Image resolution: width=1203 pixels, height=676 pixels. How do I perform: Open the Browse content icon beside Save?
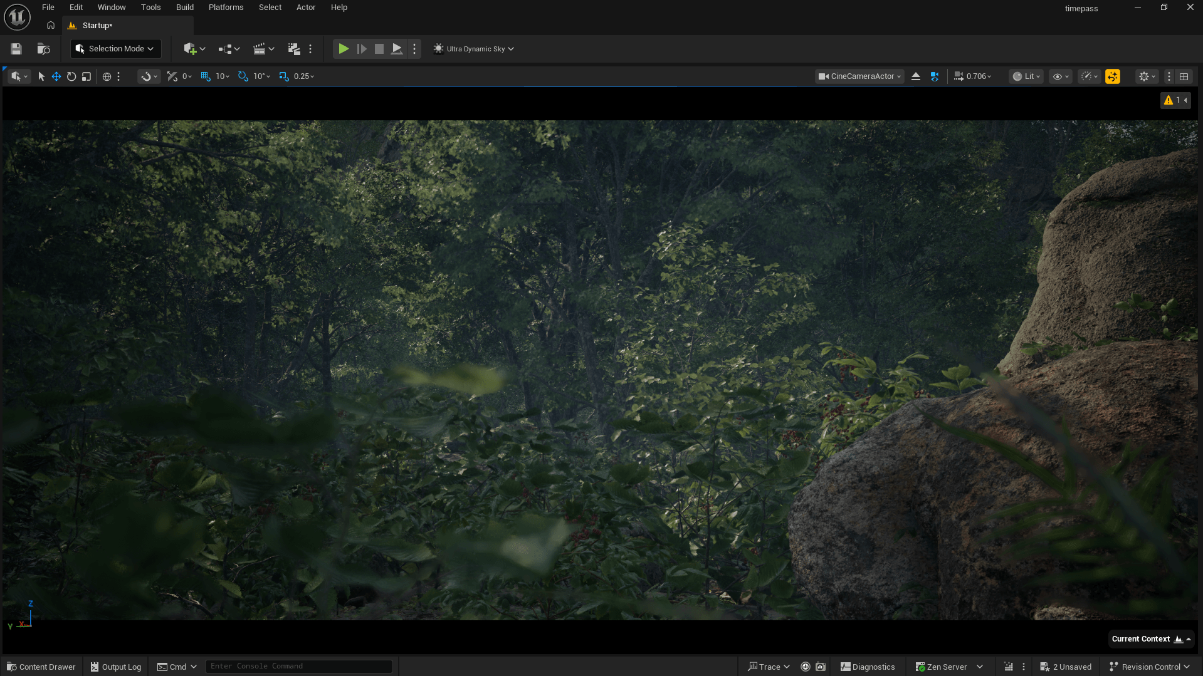(43, 49)
